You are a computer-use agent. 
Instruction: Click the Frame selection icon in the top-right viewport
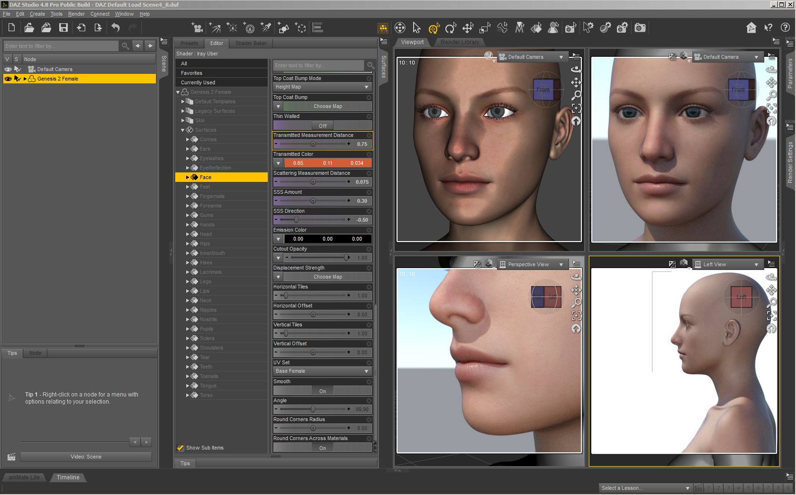771,108
